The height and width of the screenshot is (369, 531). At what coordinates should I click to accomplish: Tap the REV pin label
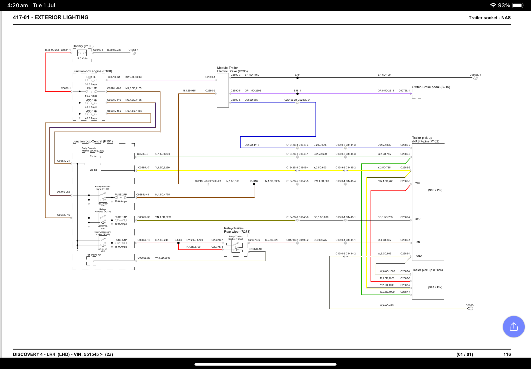(418, 219)
